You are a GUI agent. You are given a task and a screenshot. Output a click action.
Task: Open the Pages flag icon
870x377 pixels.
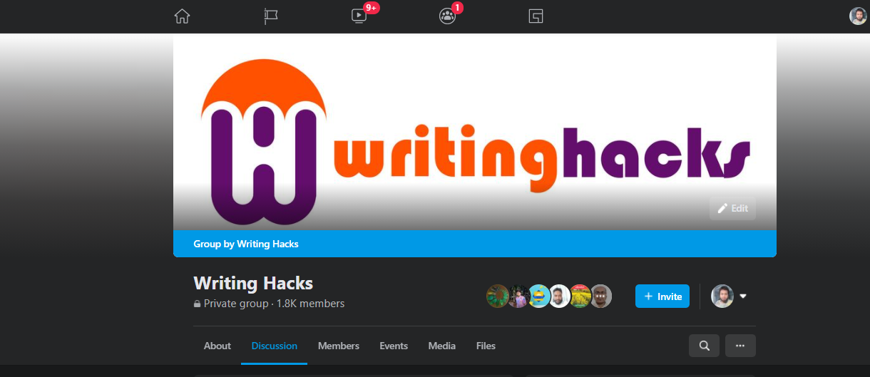[x=270, y=16]
